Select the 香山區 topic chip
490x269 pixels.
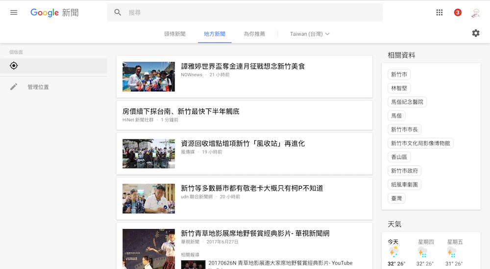coord(399,157)
